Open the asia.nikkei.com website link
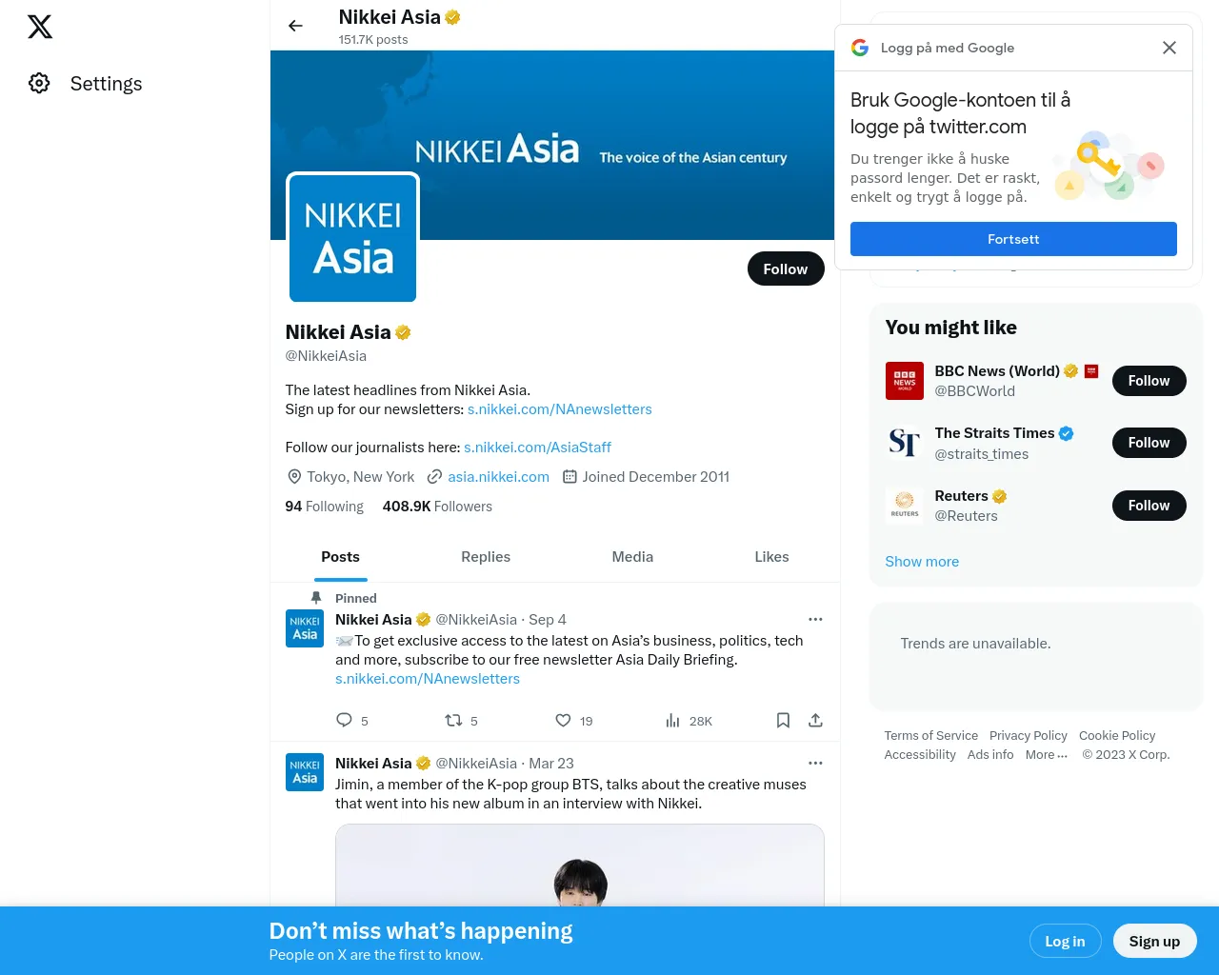Screen dimensions: 1219x975 (x=498, y=477)
